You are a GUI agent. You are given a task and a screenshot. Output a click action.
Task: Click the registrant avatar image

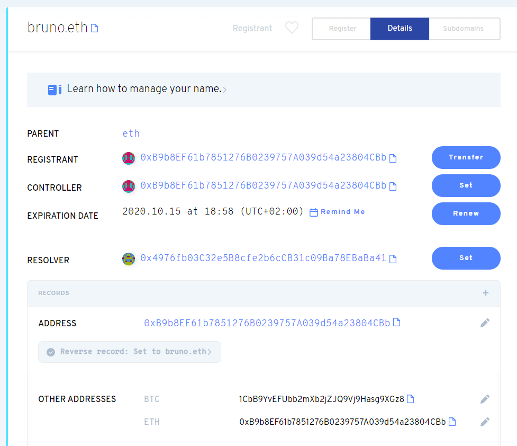click(129, 158)
